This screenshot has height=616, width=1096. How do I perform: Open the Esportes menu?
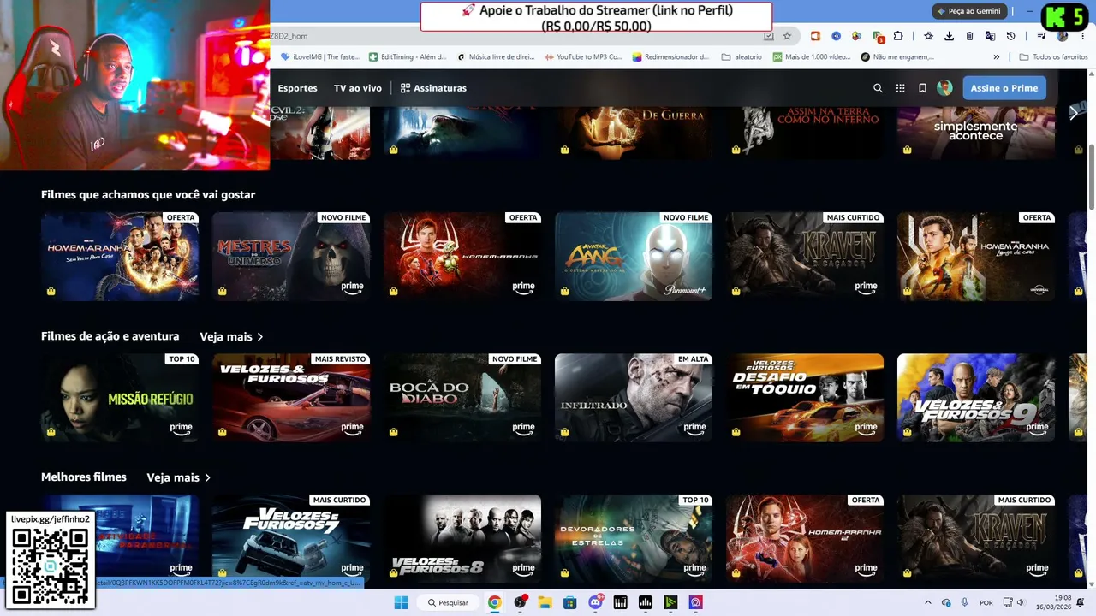(x=297, y=88)
